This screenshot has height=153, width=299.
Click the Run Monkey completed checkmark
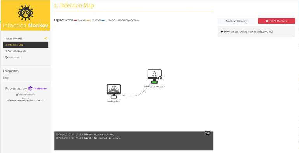coord(45,38)
